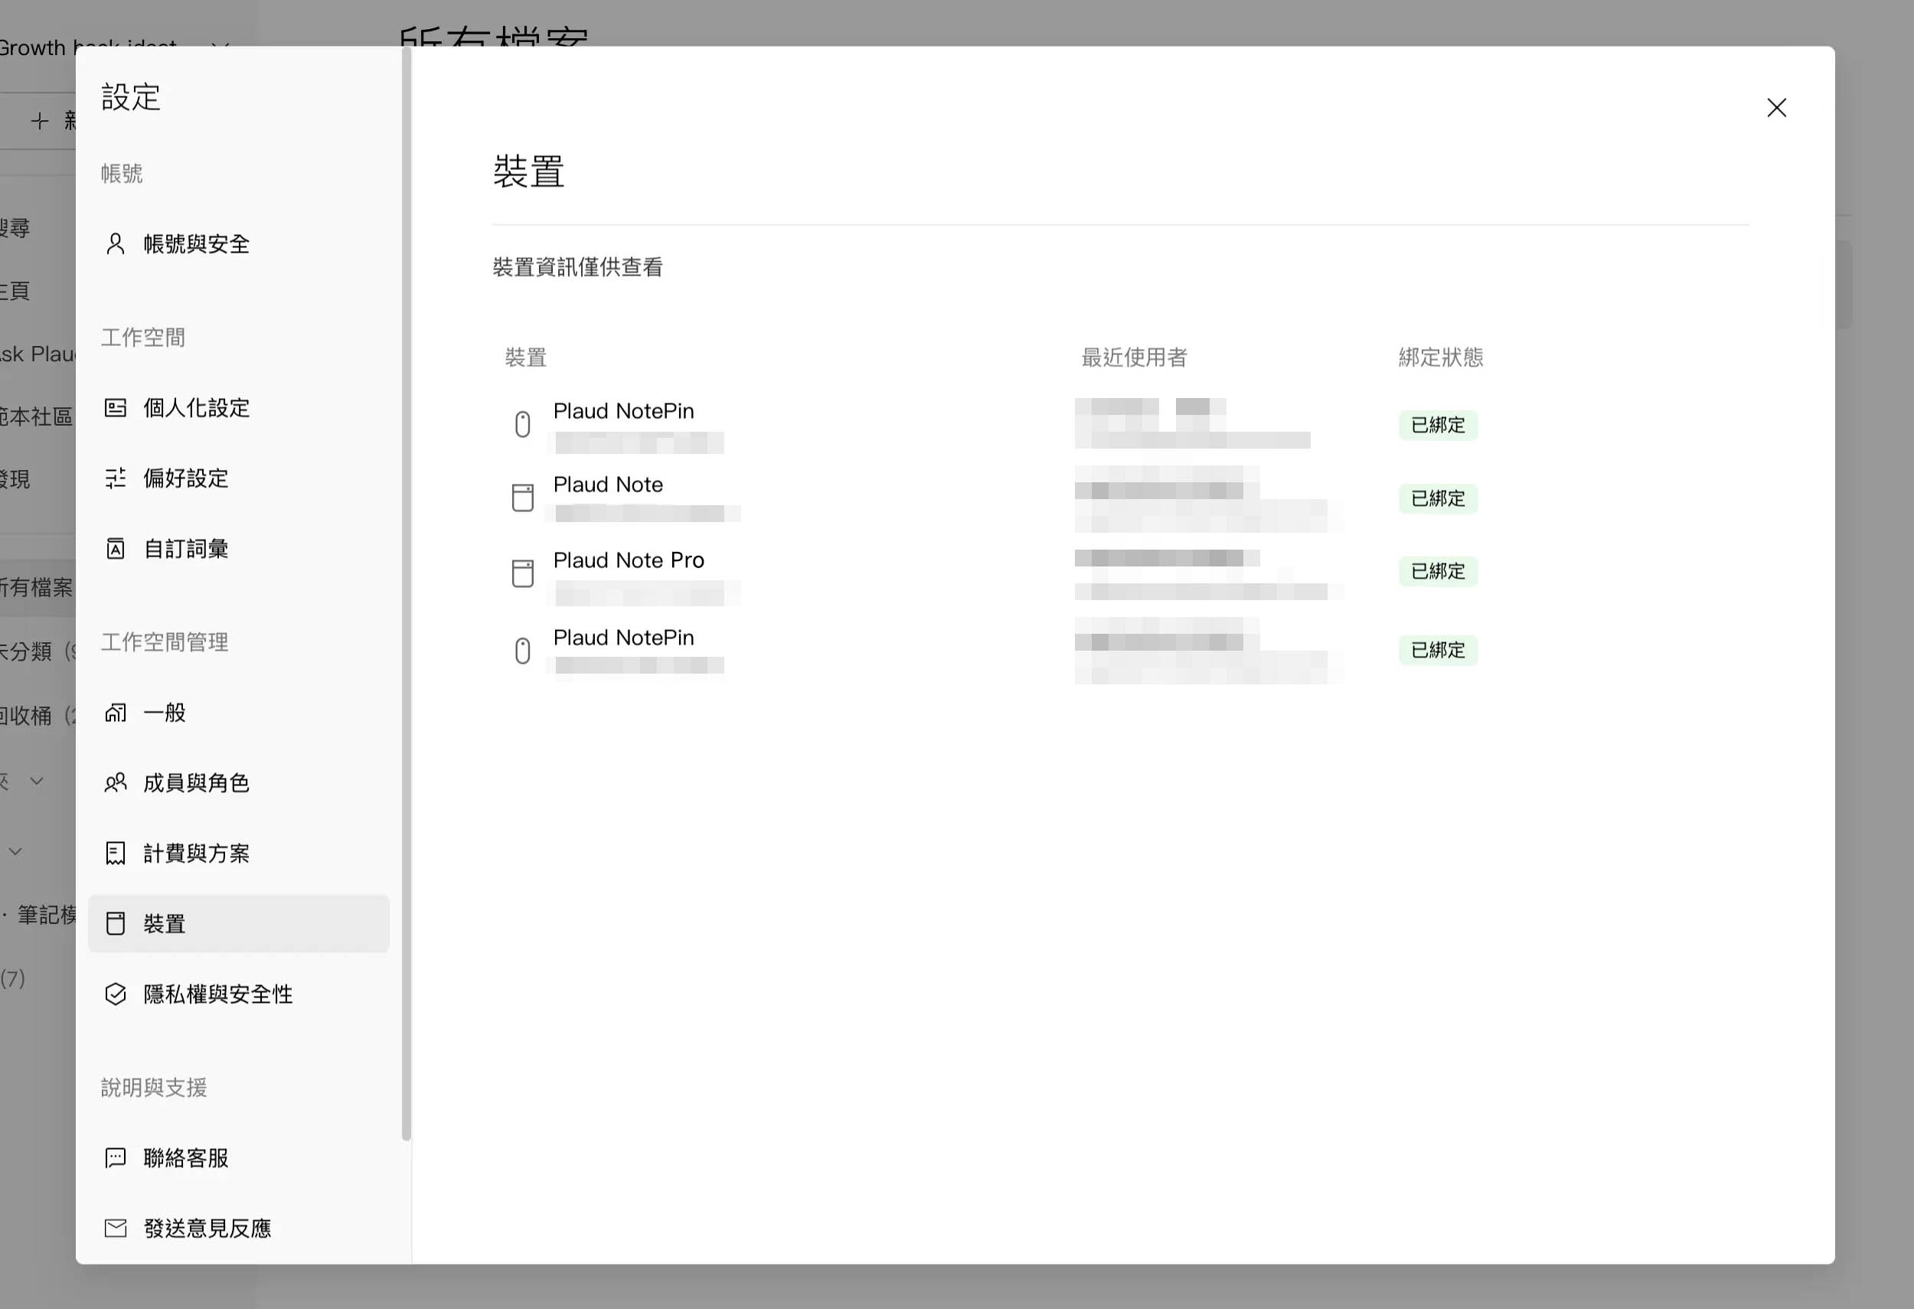Open 個人化設定 settings page
1914x1309 pixels.
[238, 407]
